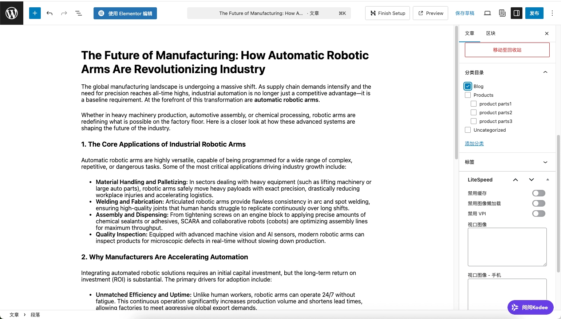Open the three-dot options menu

tap(552, 13)
